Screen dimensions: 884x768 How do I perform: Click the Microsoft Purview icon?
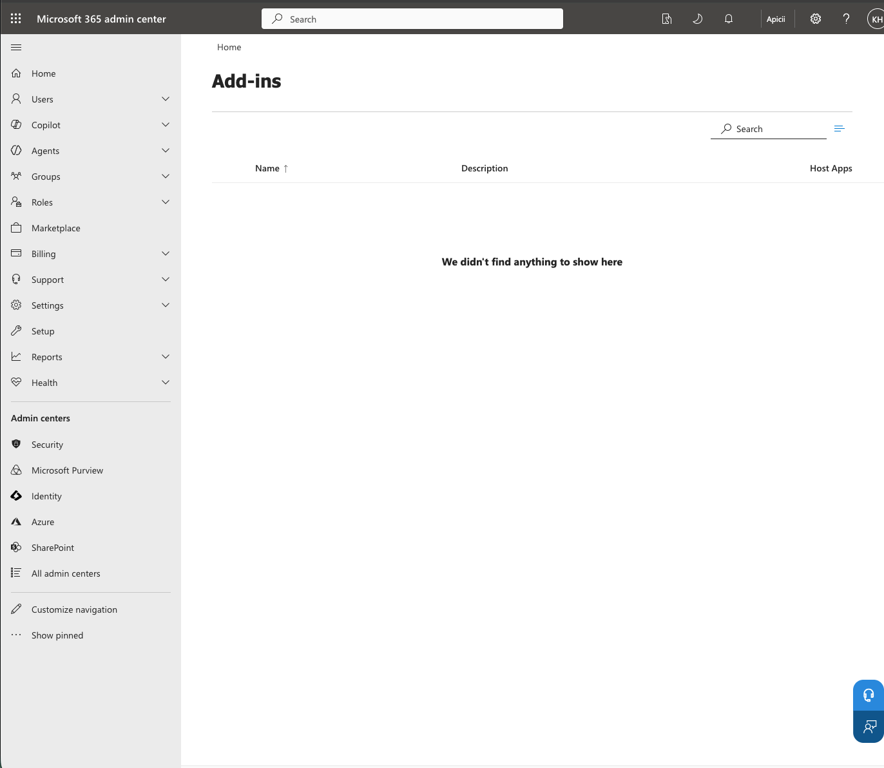16,470
